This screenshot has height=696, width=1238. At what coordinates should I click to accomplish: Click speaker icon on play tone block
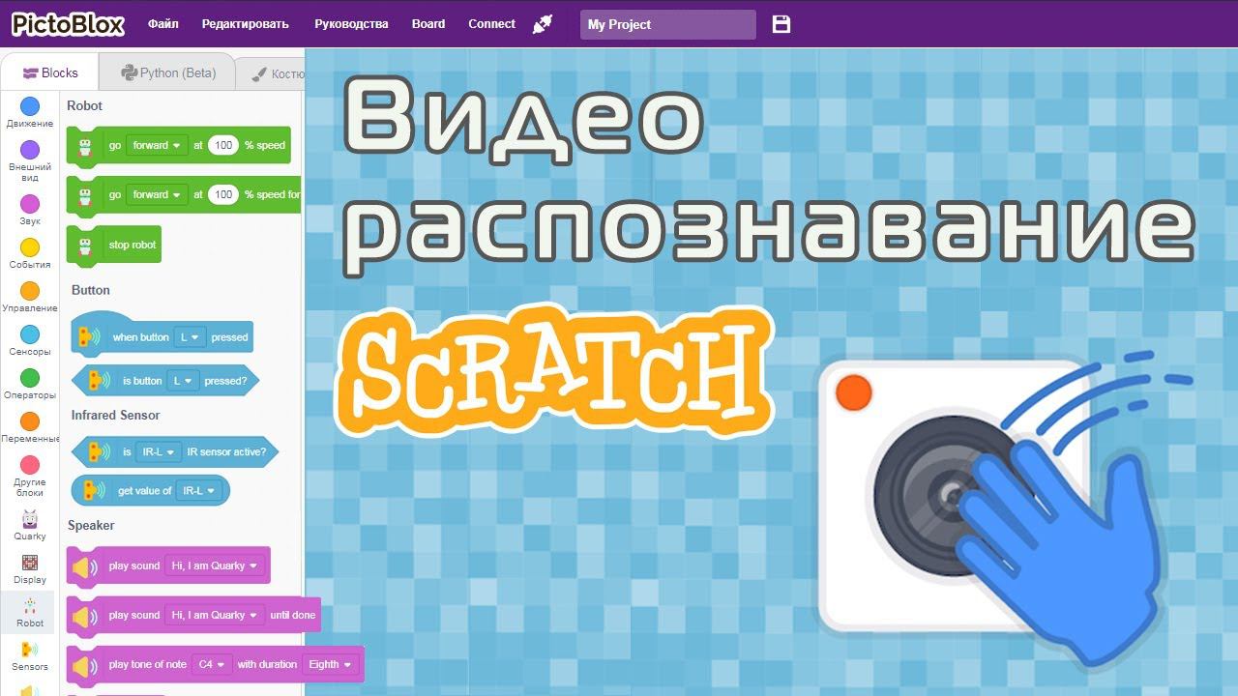(x=85, y=665)
